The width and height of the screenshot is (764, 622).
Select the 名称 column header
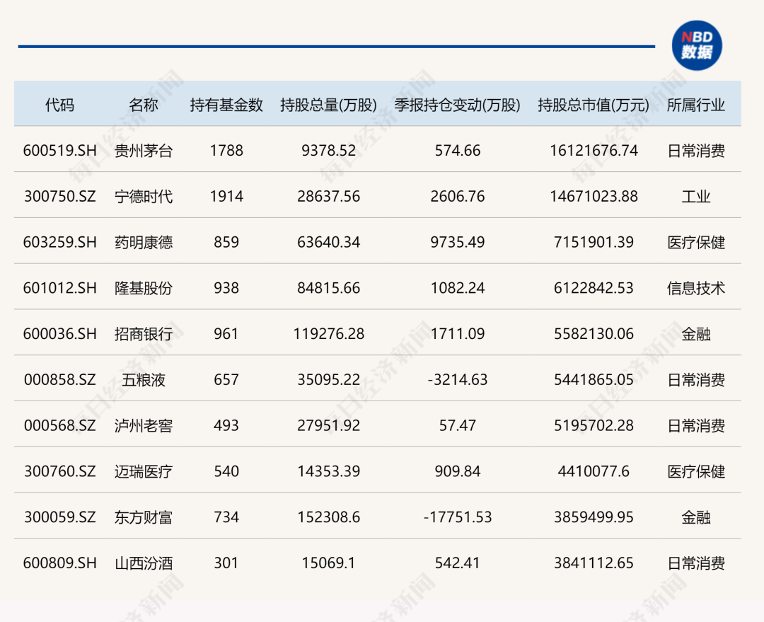point(143,105)
